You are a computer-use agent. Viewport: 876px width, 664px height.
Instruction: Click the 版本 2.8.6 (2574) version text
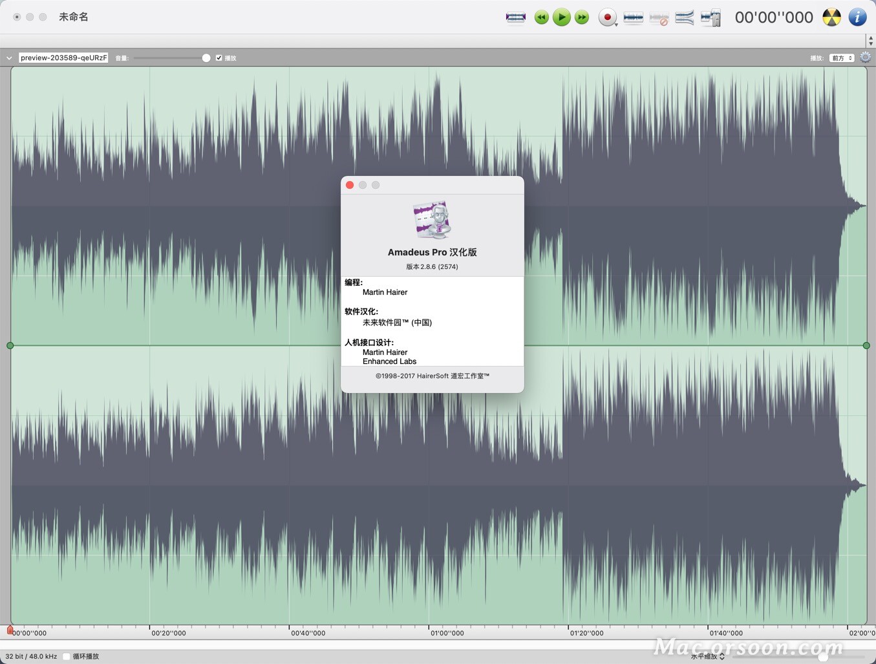click(x=433, y=266)
